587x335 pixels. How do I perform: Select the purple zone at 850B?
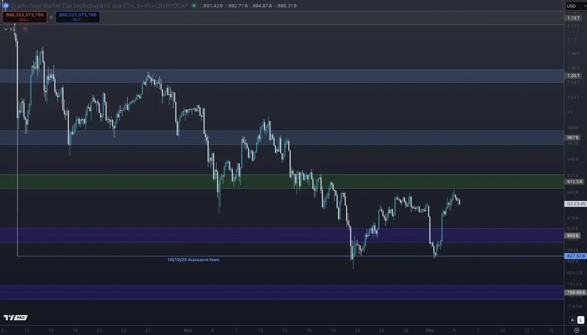(x=282, y=235)
